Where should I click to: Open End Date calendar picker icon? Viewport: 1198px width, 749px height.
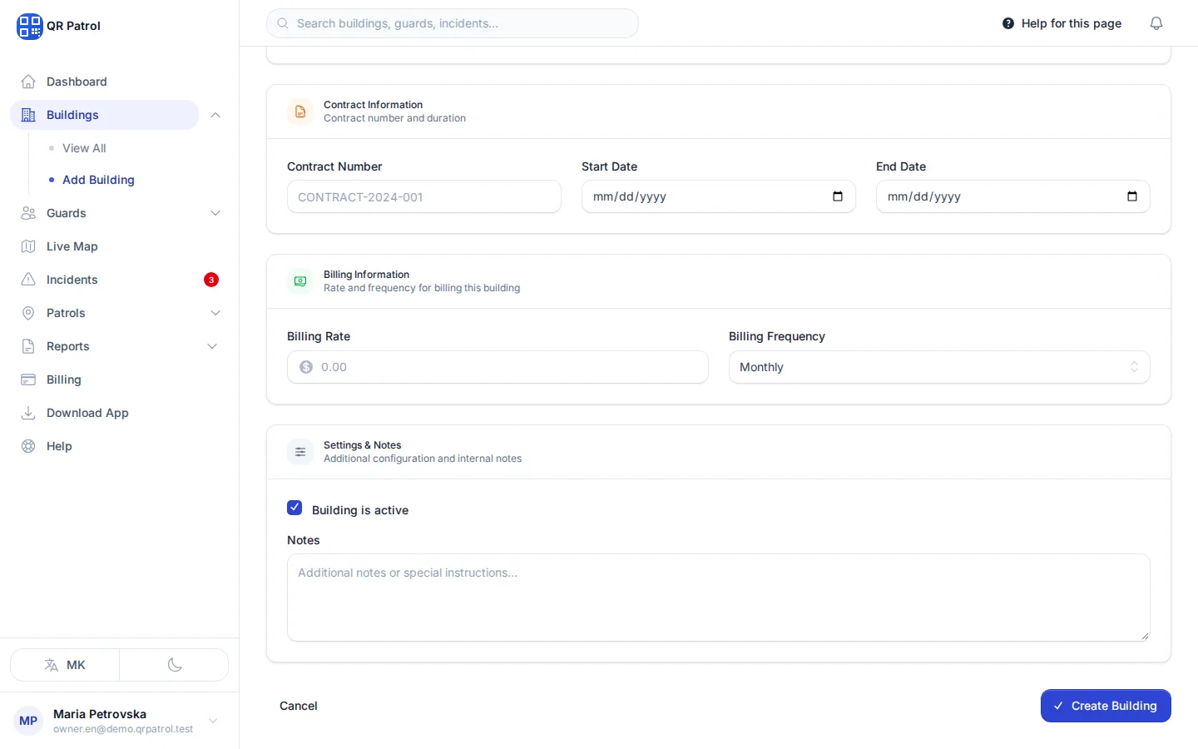pyautogui.click(x=1132, y=196)
